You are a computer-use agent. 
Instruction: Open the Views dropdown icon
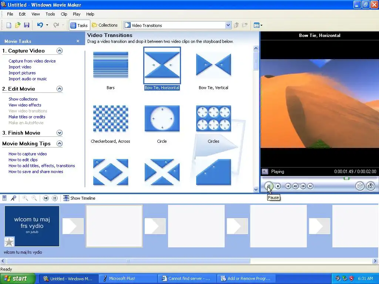(258, 25)
